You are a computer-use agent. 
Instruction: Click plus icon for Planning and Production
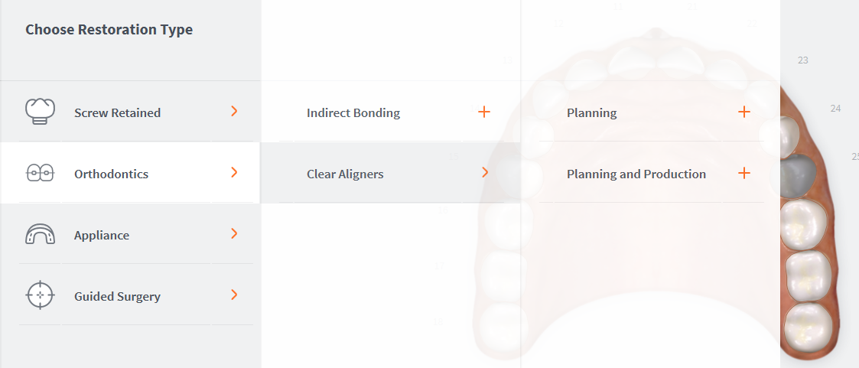click(743, 174)
